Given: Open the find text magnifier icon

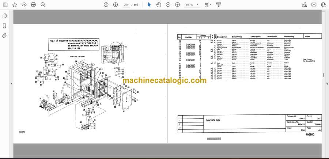Looking at the screenshot, I should [x=43, y=5].
